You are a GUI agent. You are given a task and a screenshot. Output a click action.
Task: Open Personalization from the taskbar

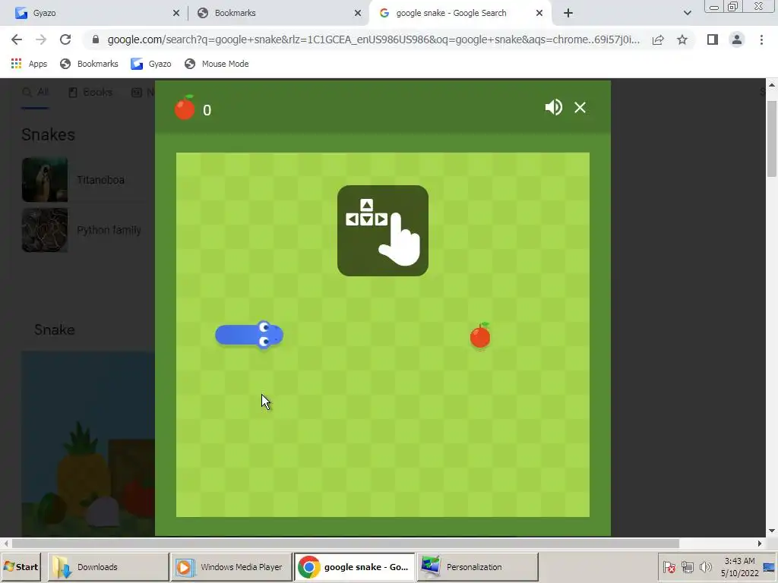477,566
